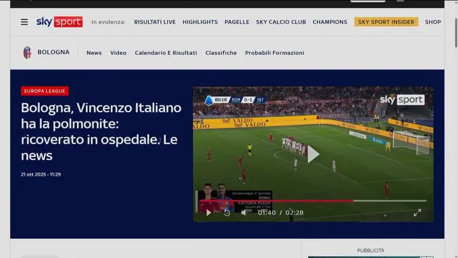
Task: Click the rewind replay icon
Action: pyautogui.click(x=227, y=213)
